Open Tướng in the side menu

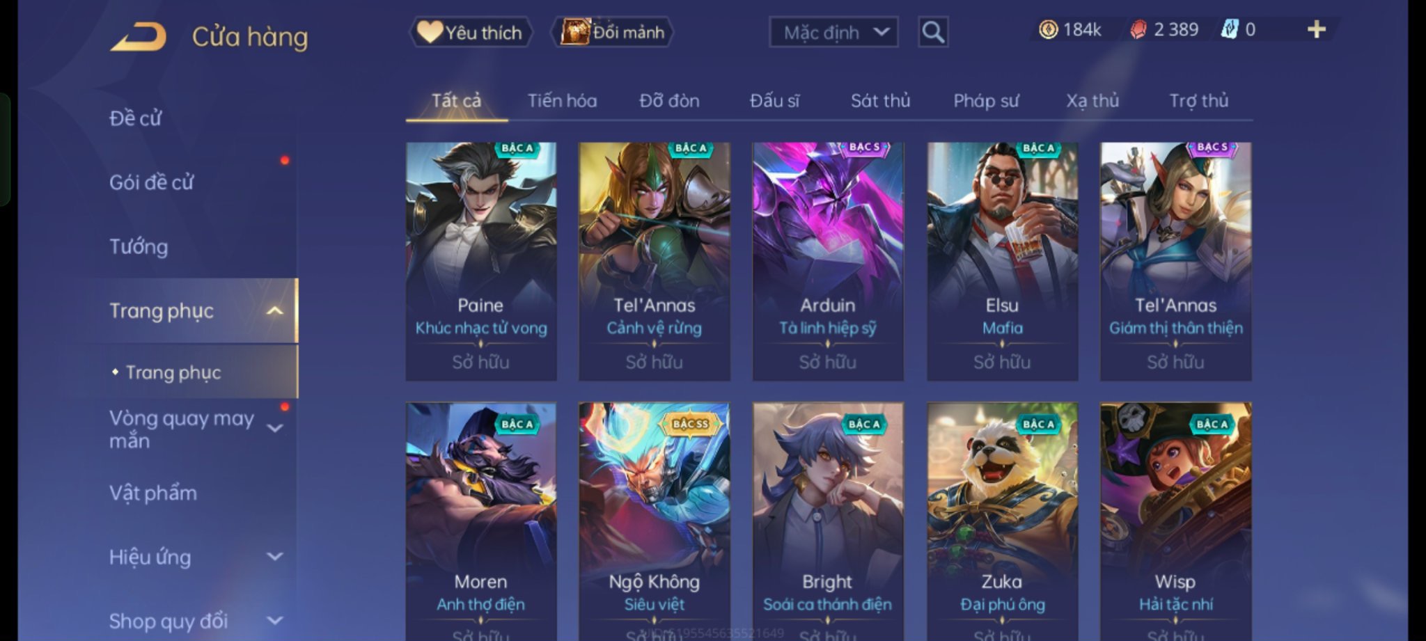[x=139, y=246]
